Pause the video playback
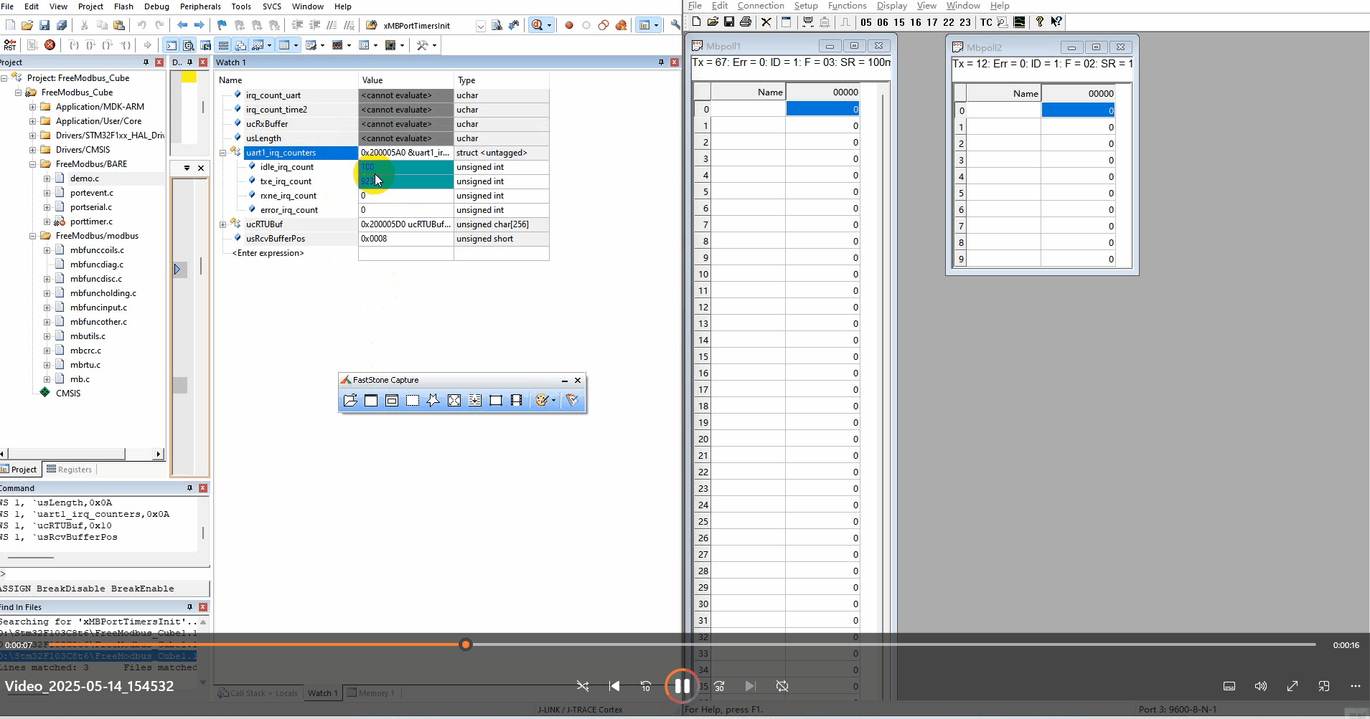Image resolution: width=1370 pixels, height=719 pixels. pos(682,686)
